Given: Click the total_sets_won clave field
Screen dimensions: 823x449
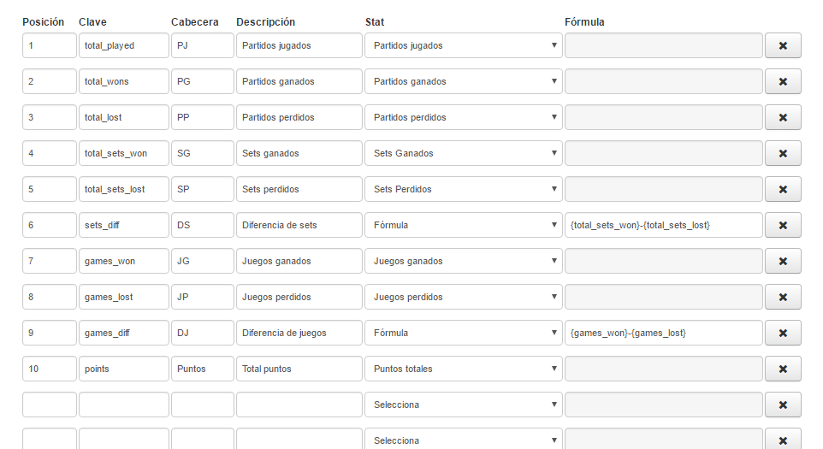Looking at the screenshot, I should [x=124, y=153].
